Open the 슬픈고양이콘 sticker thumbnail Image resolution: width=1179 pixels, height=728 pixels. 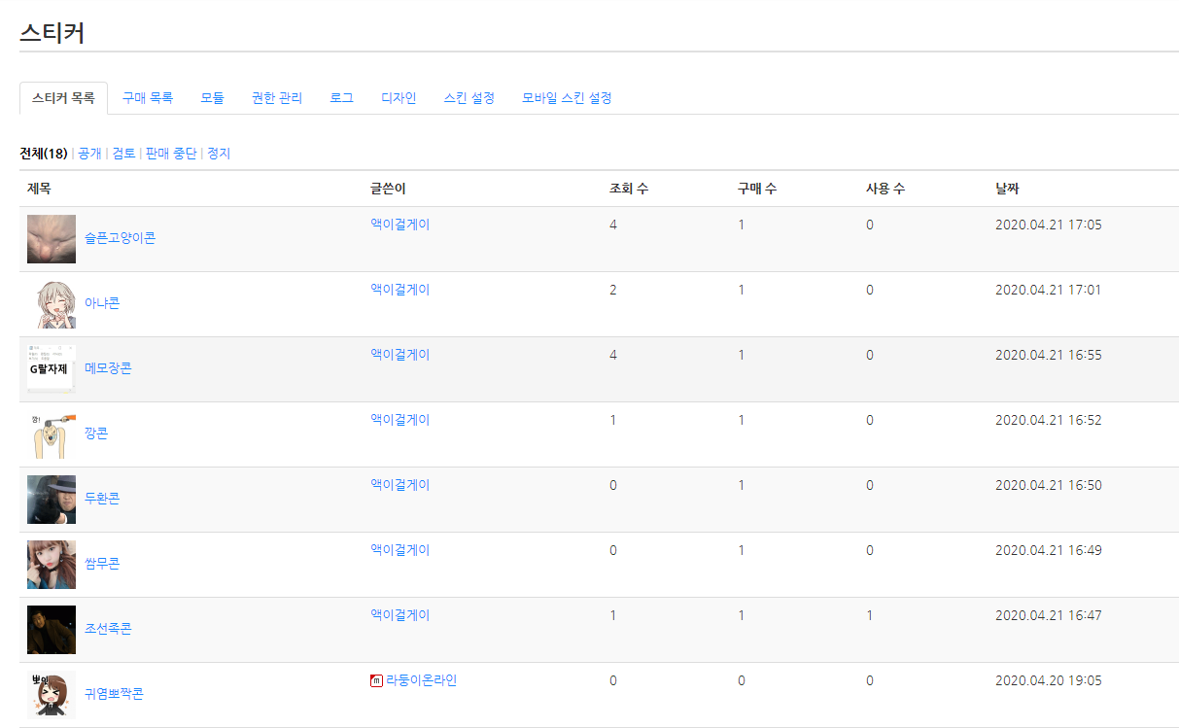[52, 239]
